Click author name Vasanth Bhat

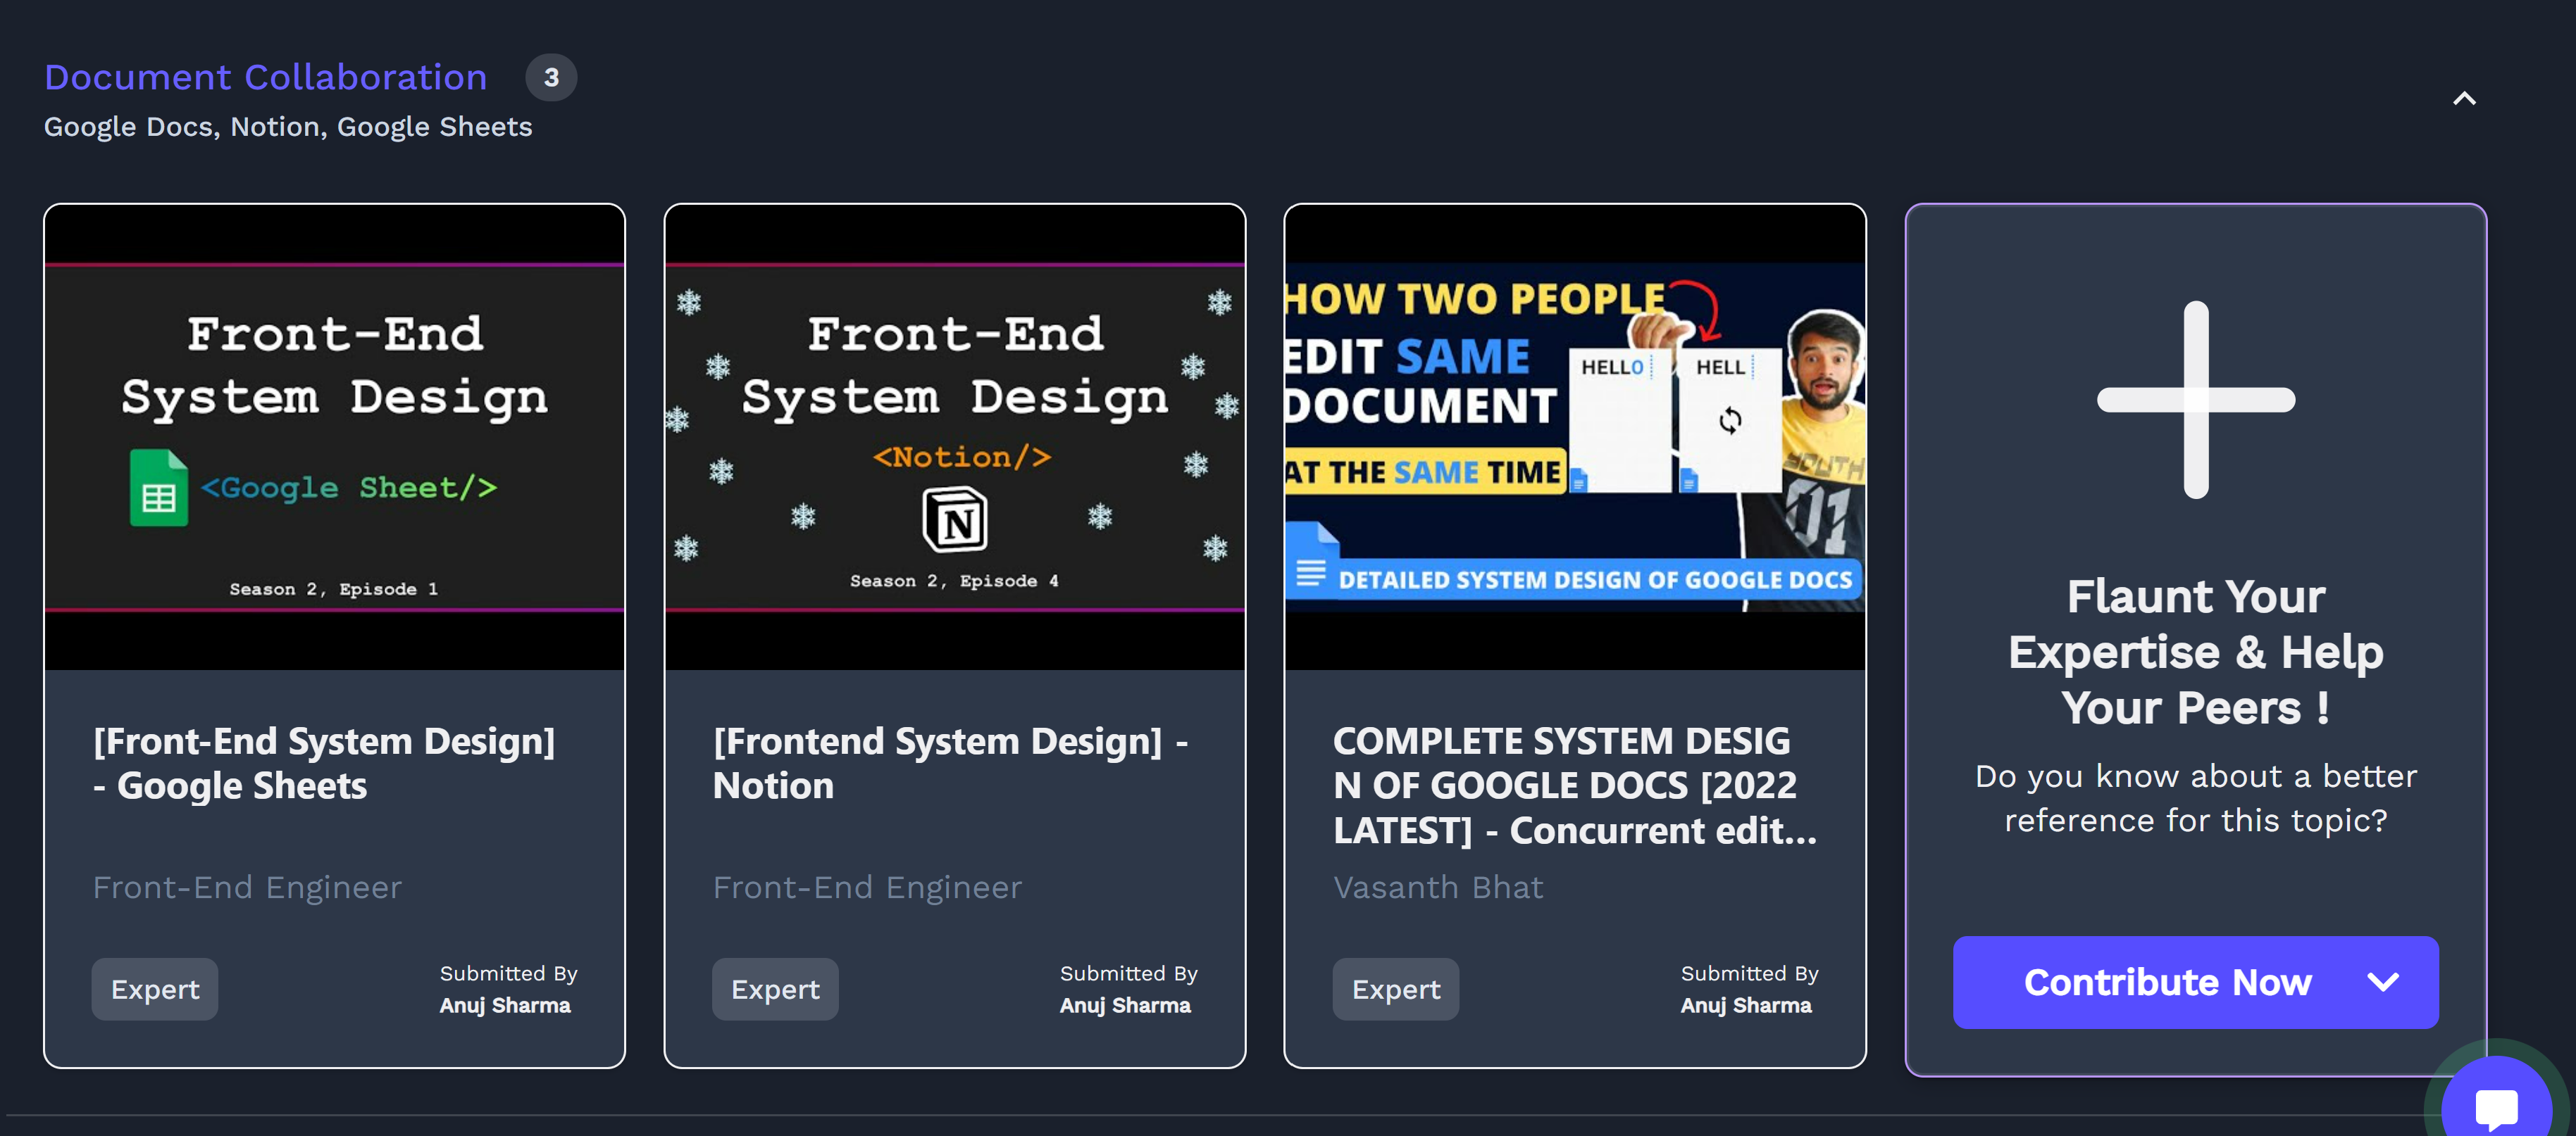coord(1438,888)
